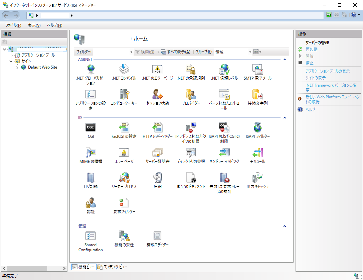
Task: Open the フィルター dropdown
Action: (131, 52)
